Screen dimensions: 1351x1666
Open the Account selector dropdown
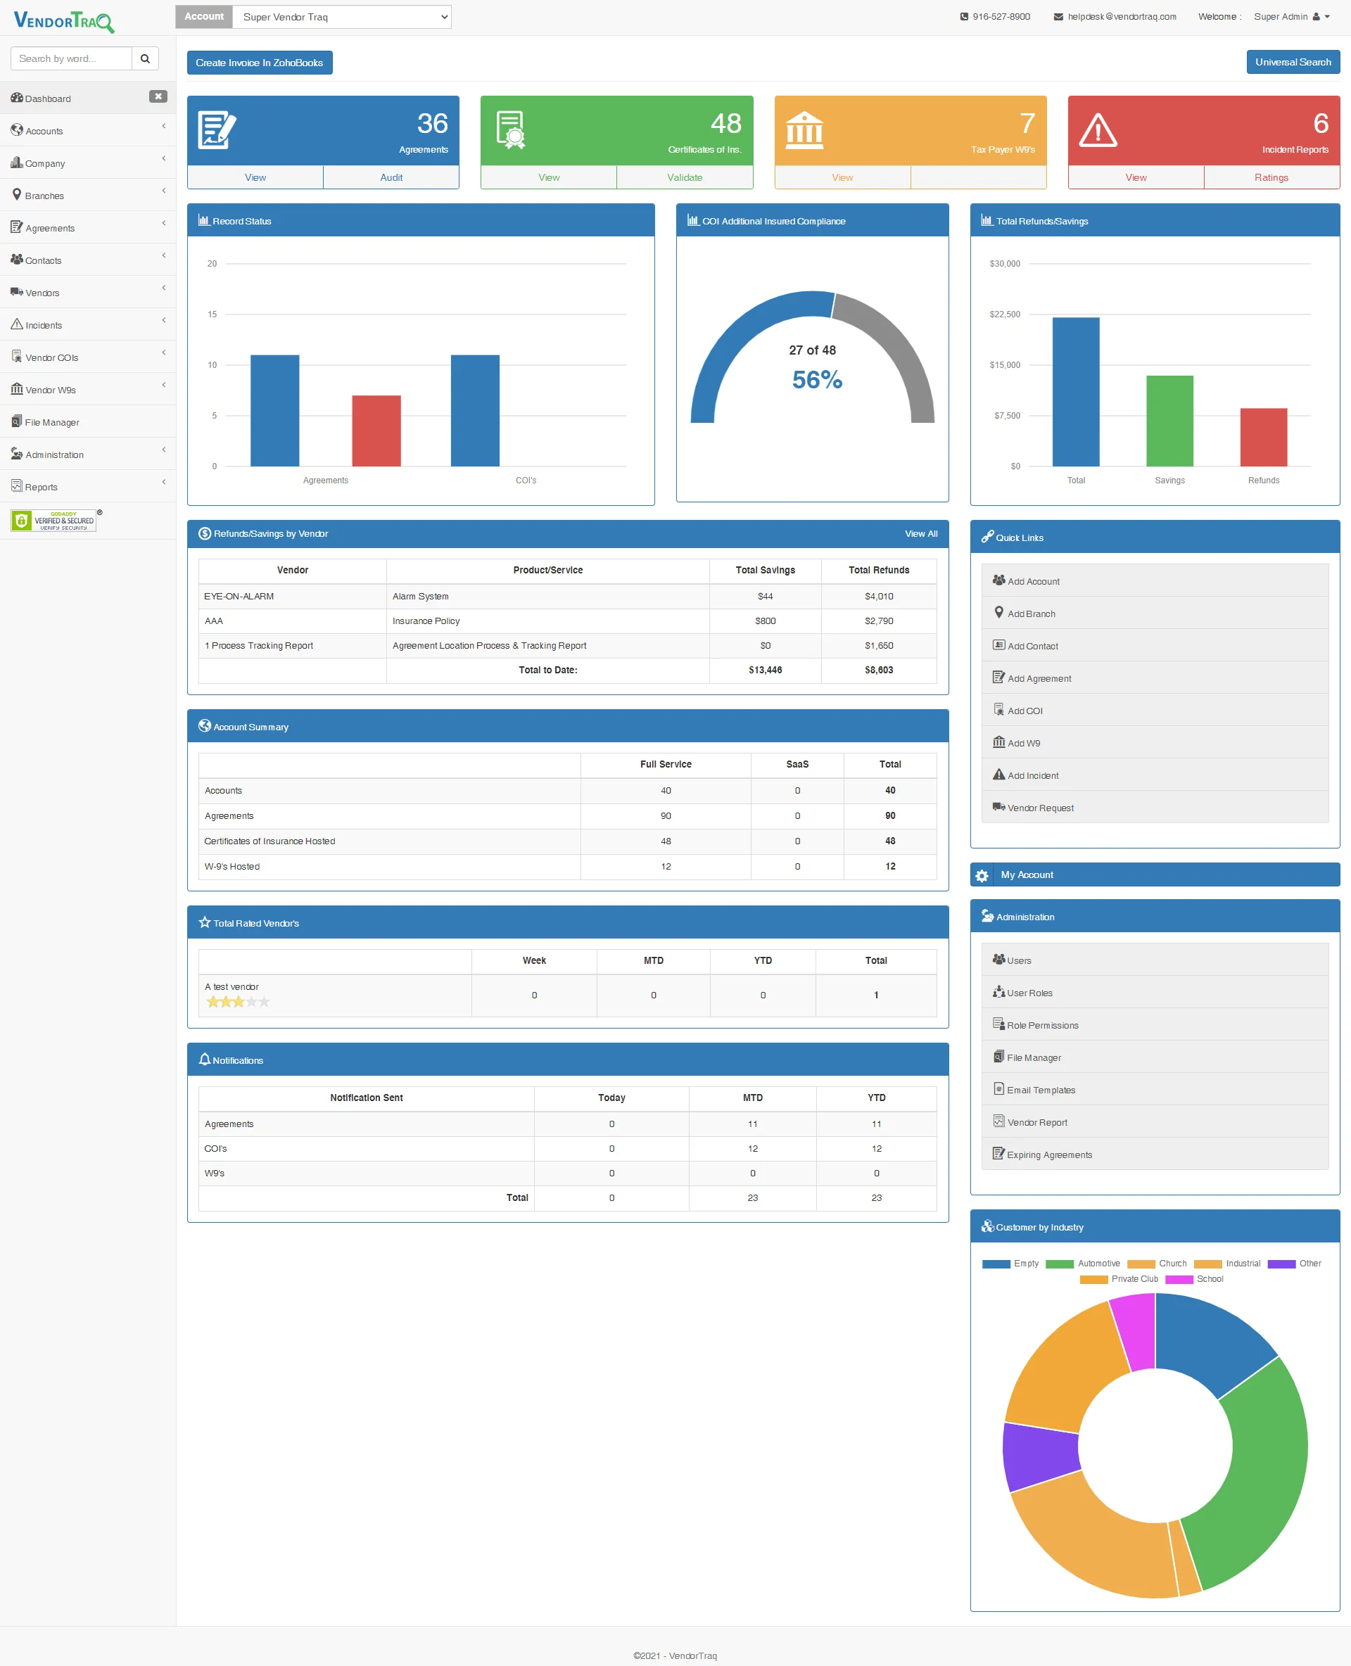click(342, 16)
